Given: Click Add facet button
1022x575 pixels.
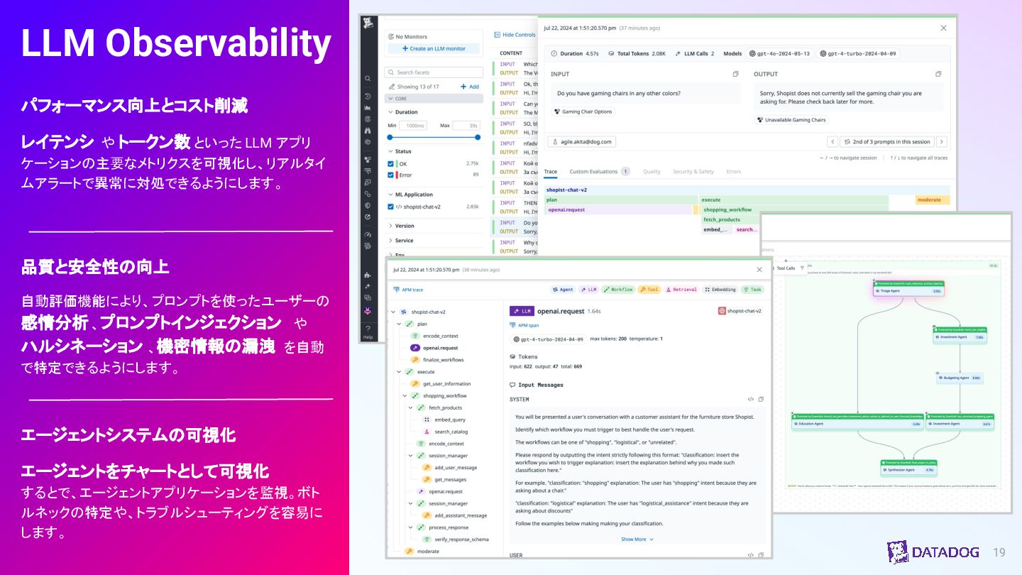Looking at the screenshot, I should (x=470, y=87).
